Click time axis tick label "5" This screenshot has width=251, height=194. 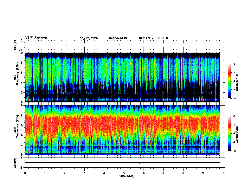pyautogui.click(x=124, y=173)
